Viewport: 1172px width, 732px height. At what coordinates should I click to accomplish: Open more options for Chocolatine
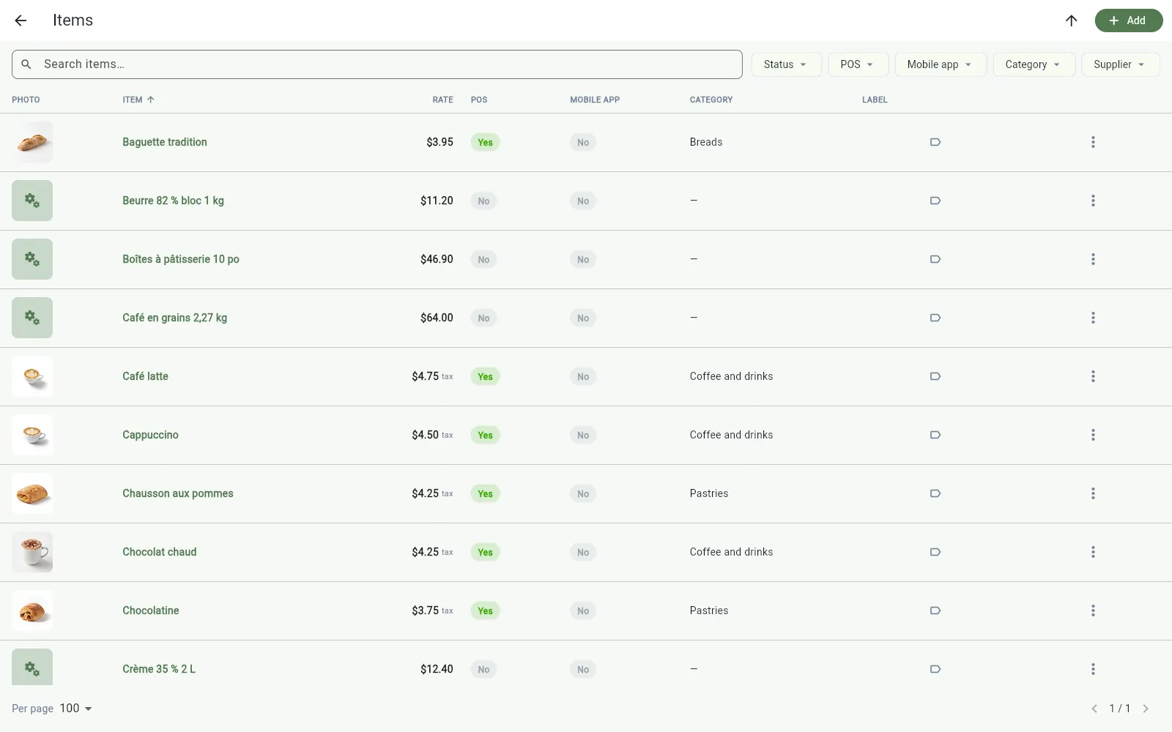(x=1093, y=610)
